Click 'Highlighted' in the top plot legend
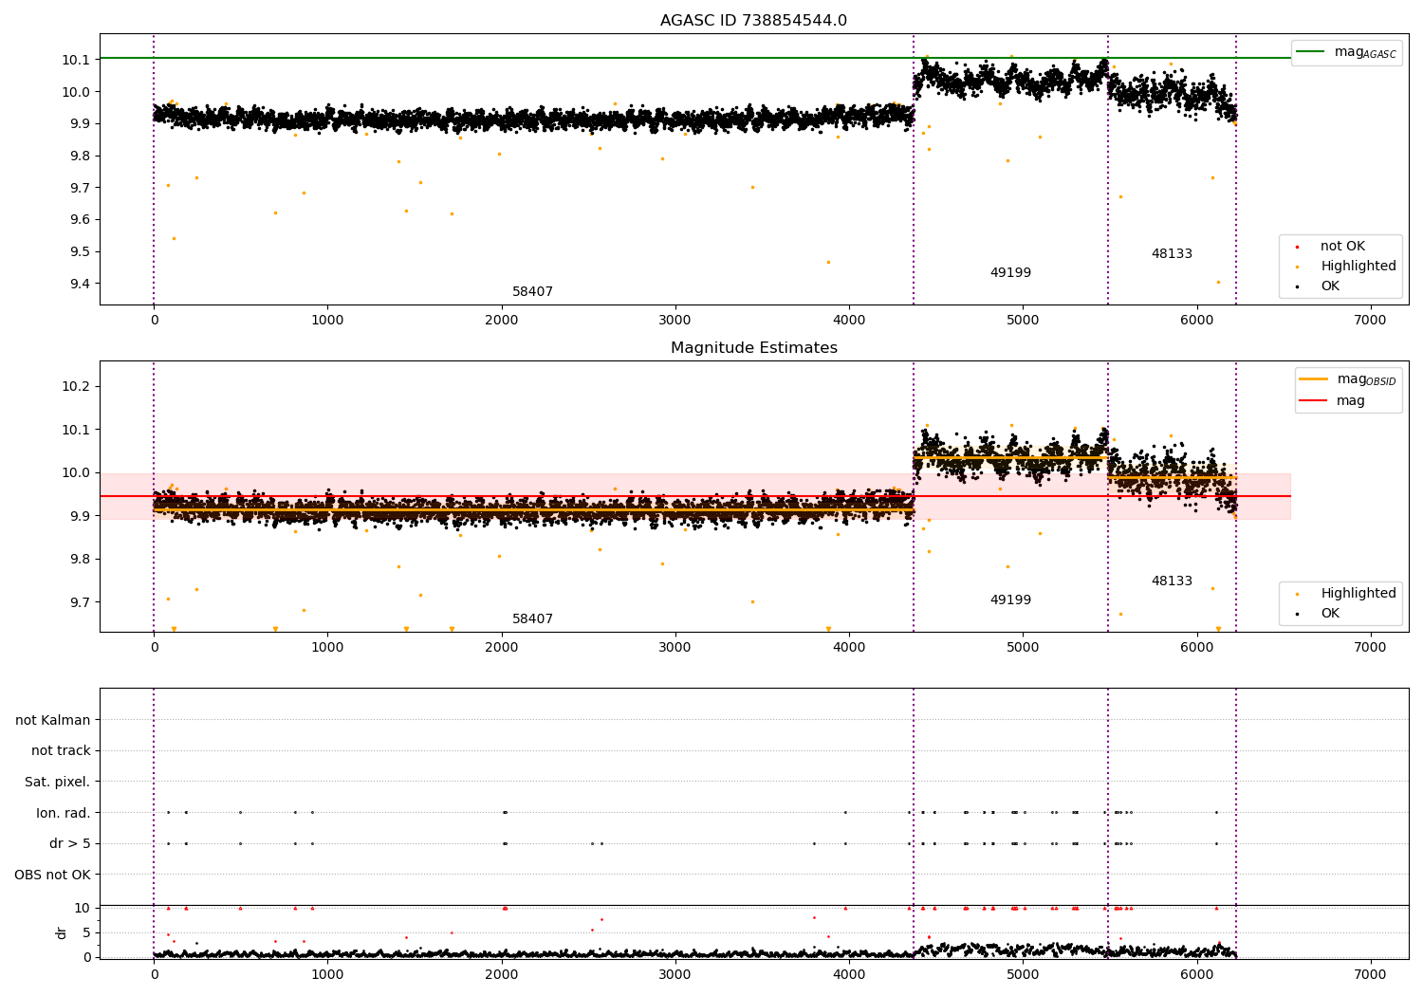The image size is (1423, 996). (x=1358, y=266)
